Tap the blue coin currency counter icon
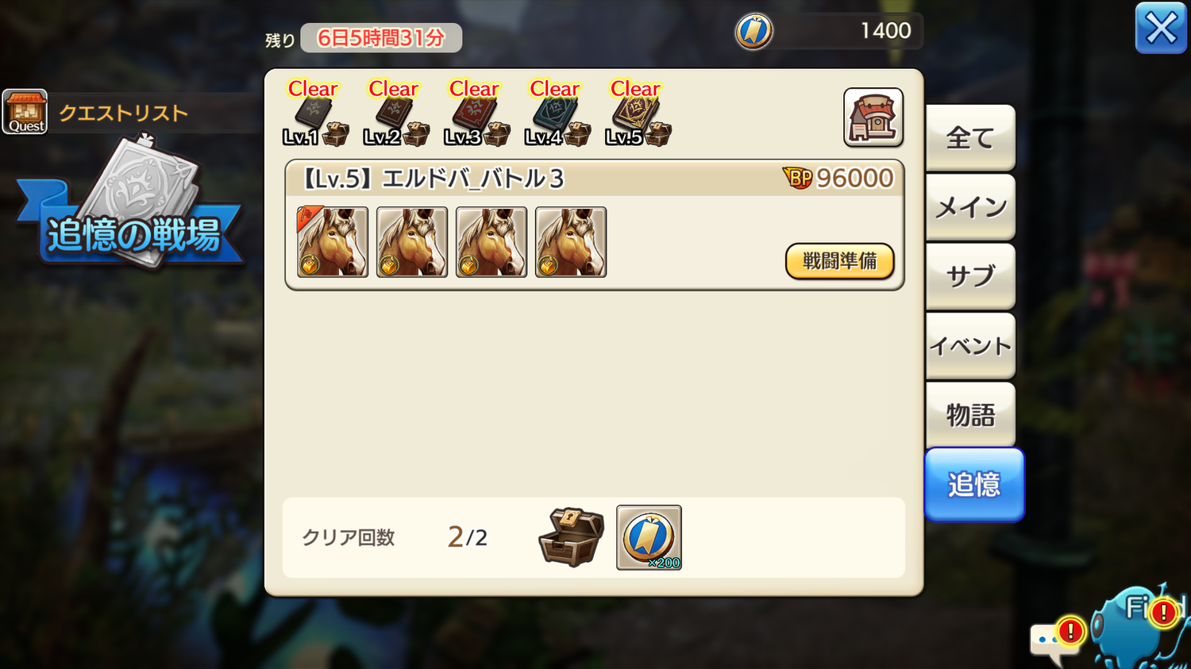This screenshot has height=669, width=1191. [754, 32]
